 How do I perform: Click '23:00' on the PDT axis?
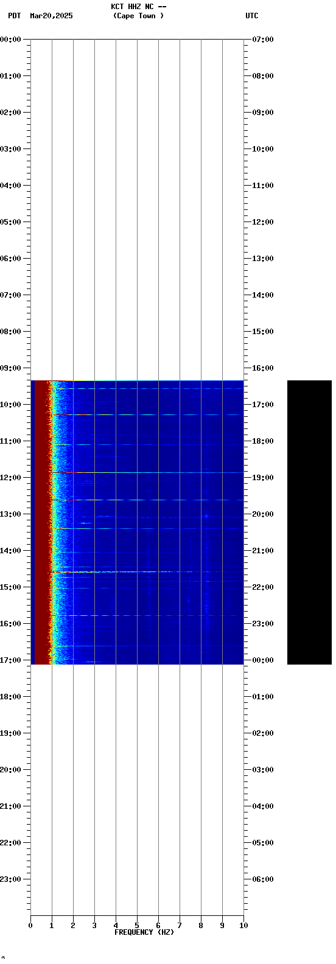(x=10, y=879)
